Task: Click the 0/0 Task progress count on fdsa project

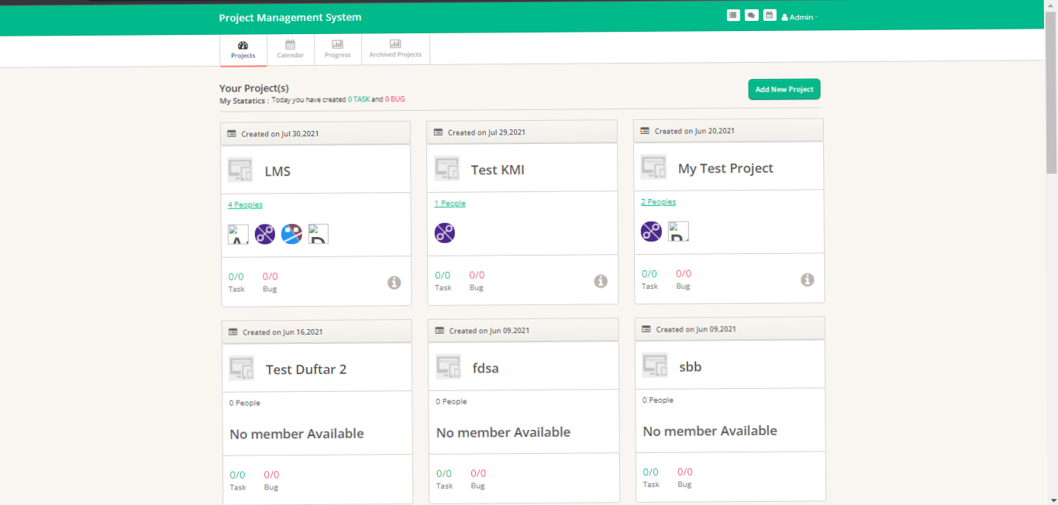Action: tap(443, 473)
